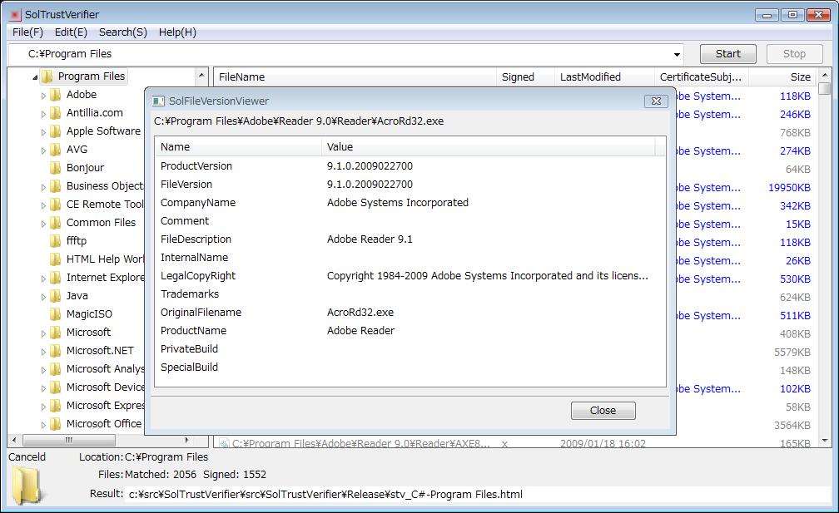Click the Microsoft.NET folder icon
Screen dimensions: 839x513
coord(56,351)
